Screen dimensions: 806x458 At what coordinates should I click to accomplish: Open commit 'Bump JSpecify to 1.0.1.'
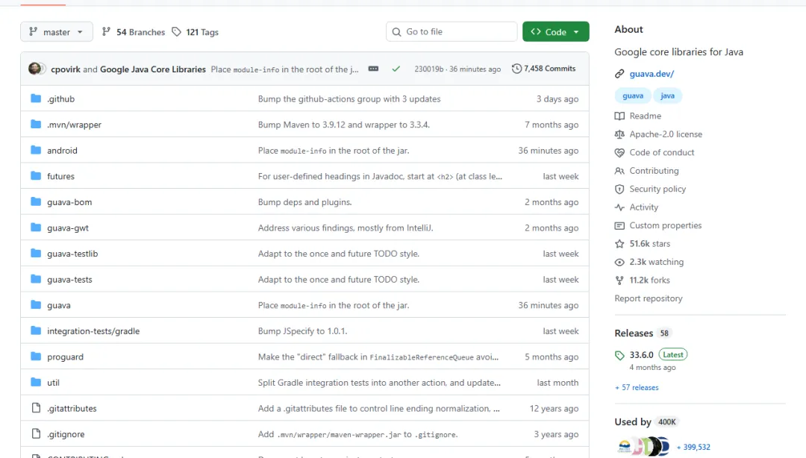(x=303, y=331)
